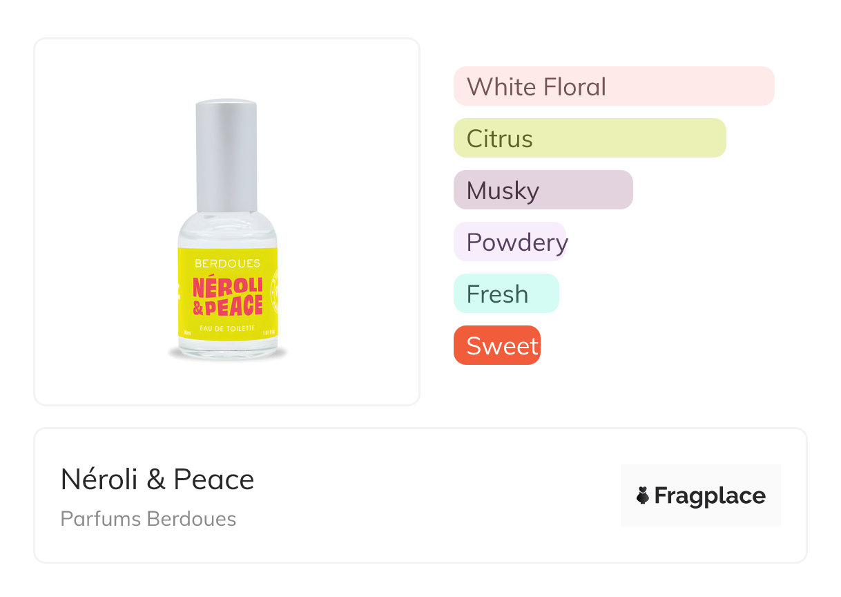
Task: Click the Musky accord bar
Action: coord(543,190)
